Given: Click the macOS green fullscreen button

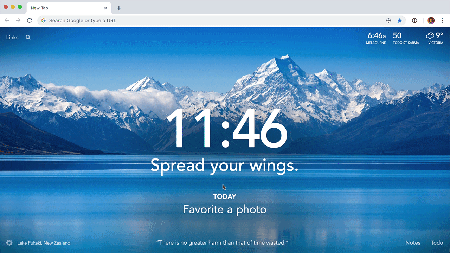Looking at the screenshot, I should click(x=20, y=7).
